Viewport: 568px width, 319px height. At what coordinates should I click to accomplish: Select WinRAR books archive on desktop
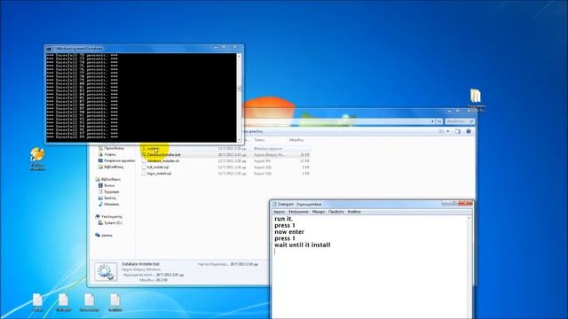476,100
